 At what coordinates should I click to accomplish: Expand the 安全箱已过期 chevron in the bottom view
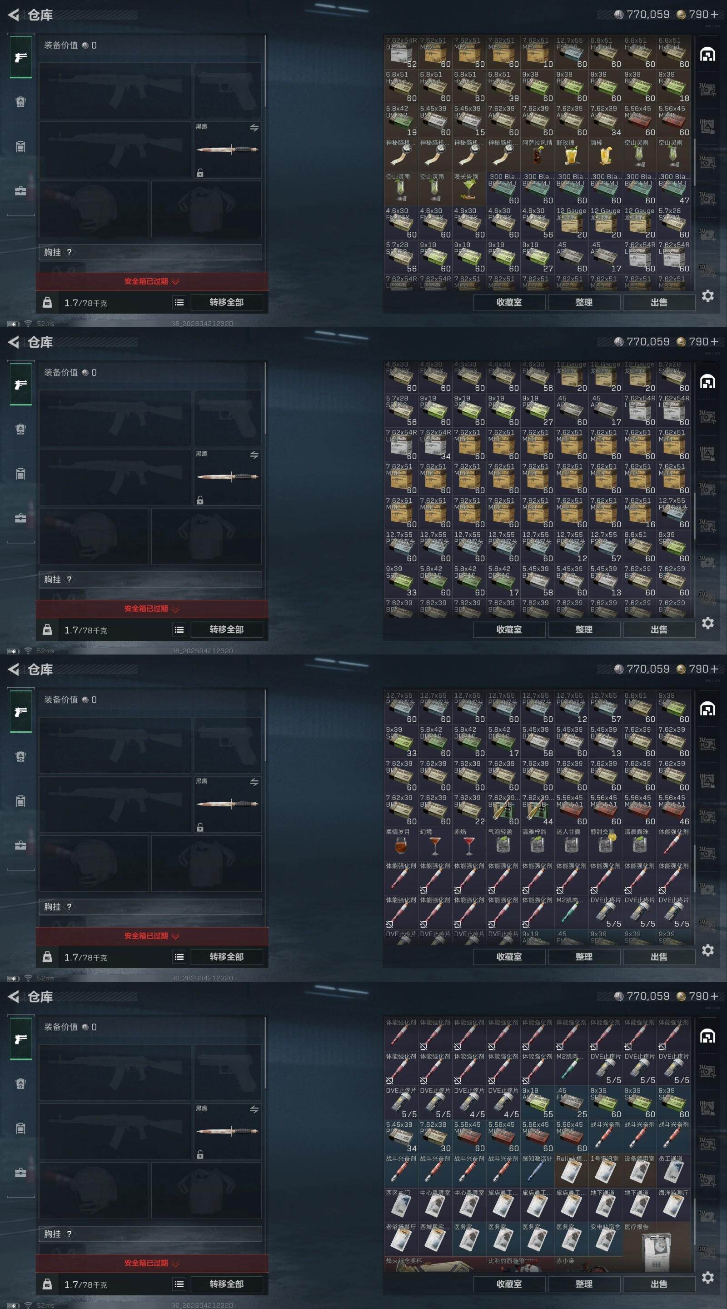(175, 1263)
